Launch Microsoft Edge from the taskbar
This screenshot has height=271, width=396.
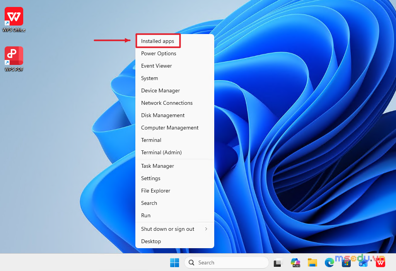pos(329,262)
